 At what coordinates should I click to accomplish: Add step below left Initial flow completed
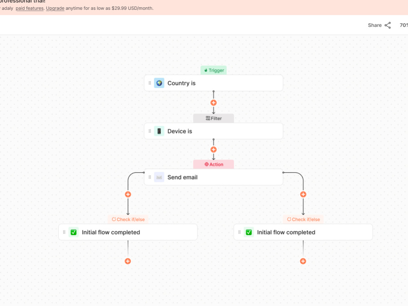pyautogui.click(x=128, y=261)
